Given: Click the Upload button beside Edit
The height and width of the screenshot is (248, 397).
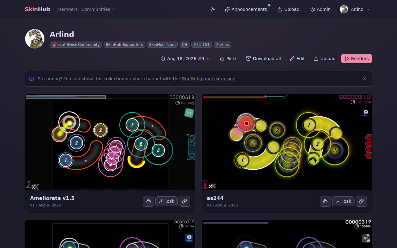Looking at the screenshot, I should (x=325, y=59).
